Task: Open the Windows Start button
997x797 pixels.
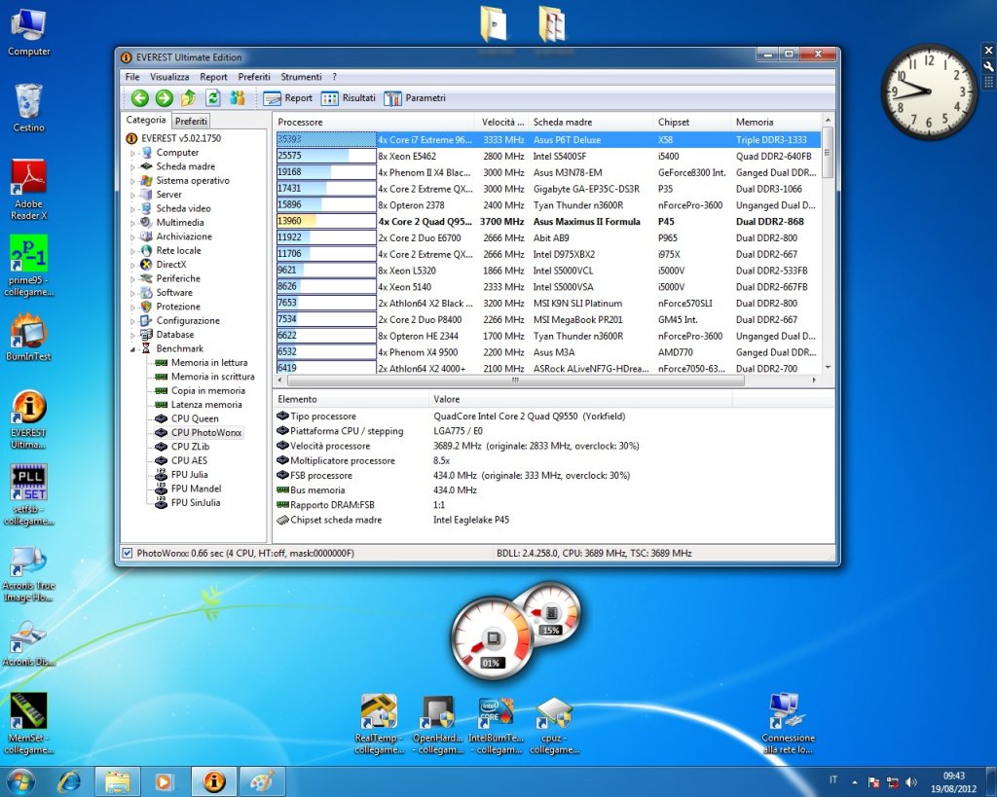Action: click(21, 781)
